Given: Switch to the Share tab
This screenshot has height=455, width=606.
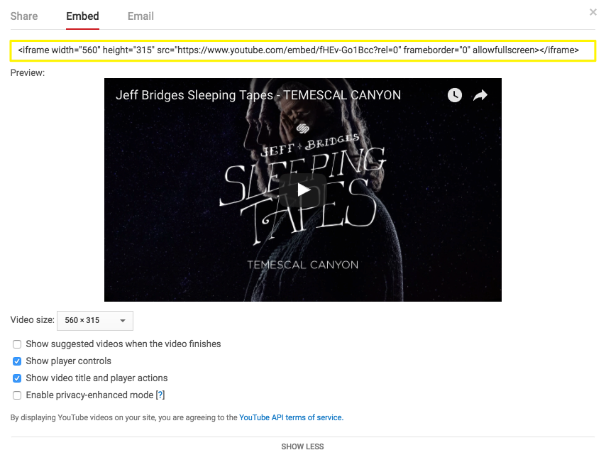Looking at the screenshot, I should (x=24, y=16).
